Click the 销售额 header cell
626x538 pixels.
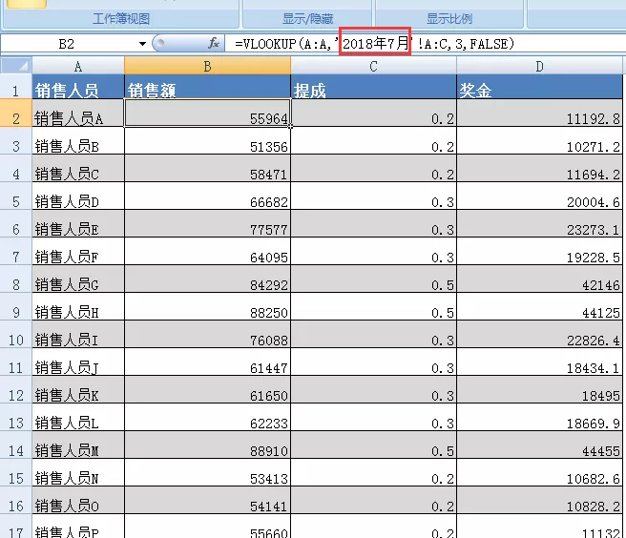208,87
